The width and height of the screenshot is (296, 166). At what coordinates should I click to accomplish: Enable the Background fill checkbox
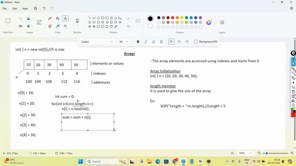[196, 41]
